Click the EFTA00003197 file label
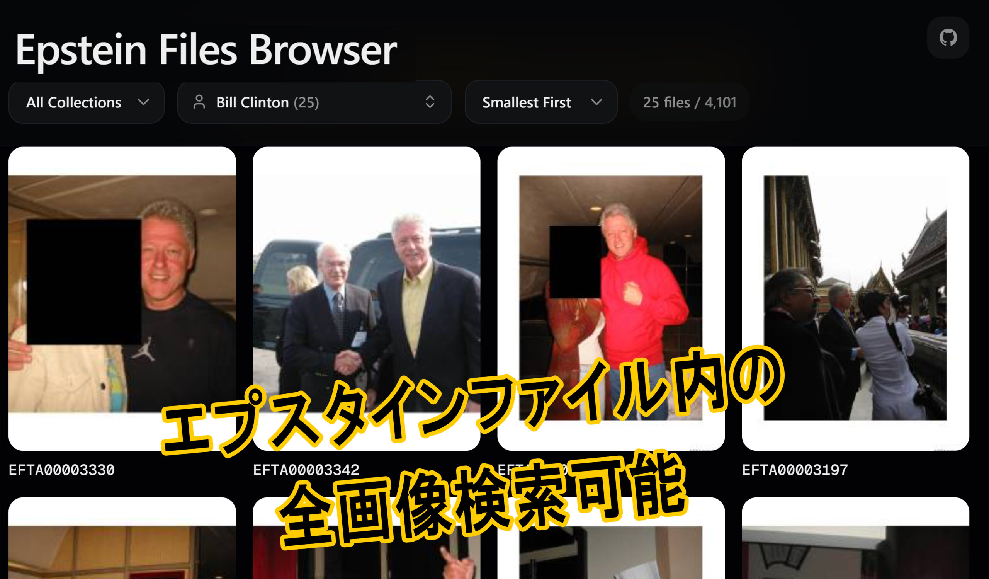The height and width of the screenshot is (579, 989). click(795, 470)
